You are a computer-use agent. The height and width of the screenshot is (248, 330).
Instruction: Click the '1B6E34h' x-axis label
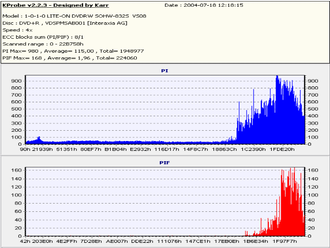(256, 241)
